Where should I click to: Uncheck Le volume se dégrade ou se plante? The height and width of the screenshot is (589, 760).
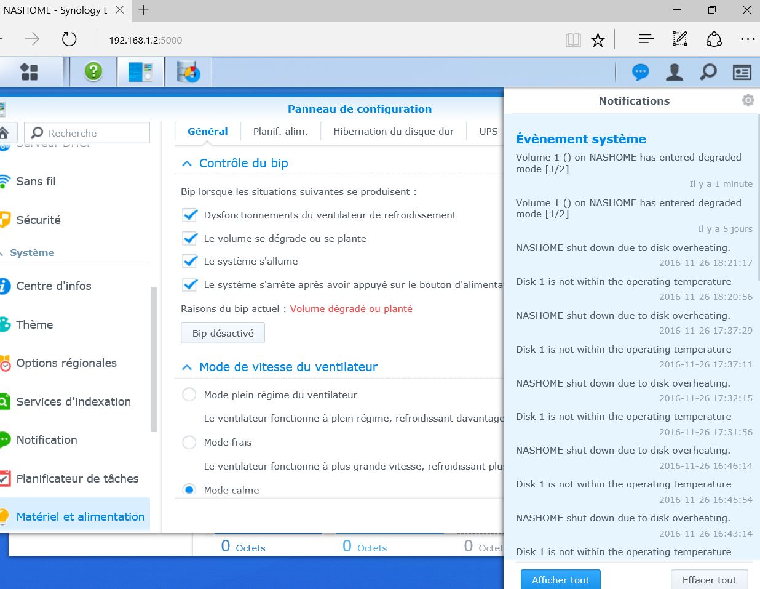point(190,239)
